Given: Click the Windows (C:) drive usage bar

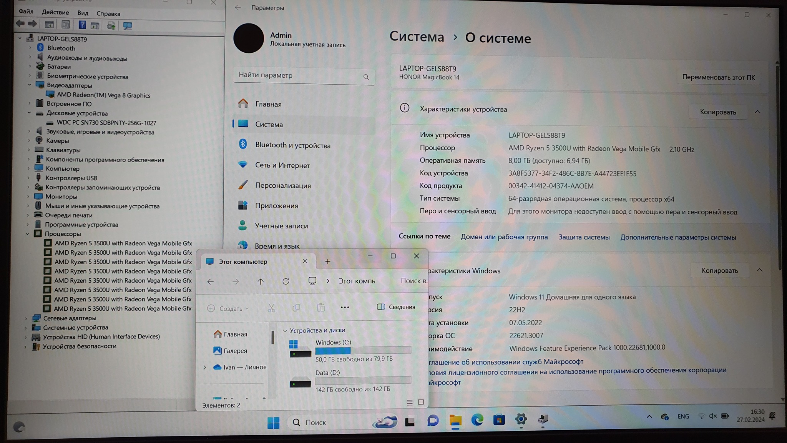Looking at the screenshot, I should point(363,350).
